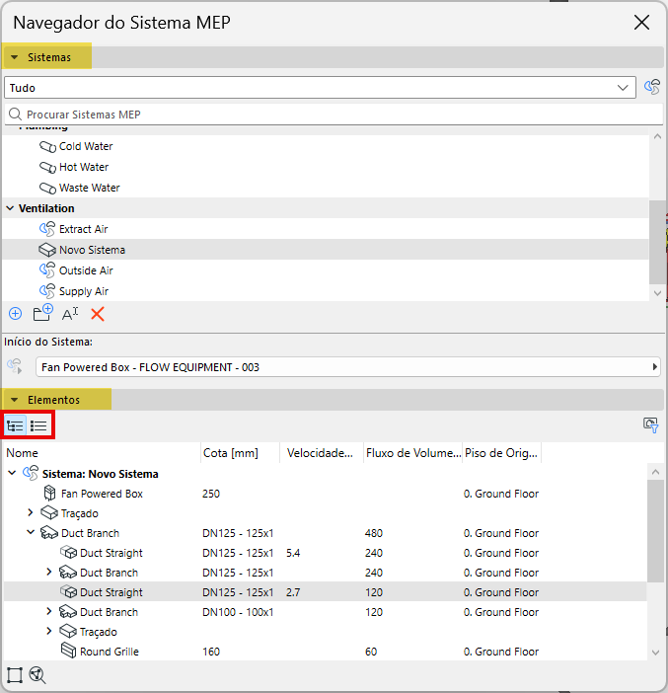Collapse the DN125 Duct Branch with flow 480

31,532
